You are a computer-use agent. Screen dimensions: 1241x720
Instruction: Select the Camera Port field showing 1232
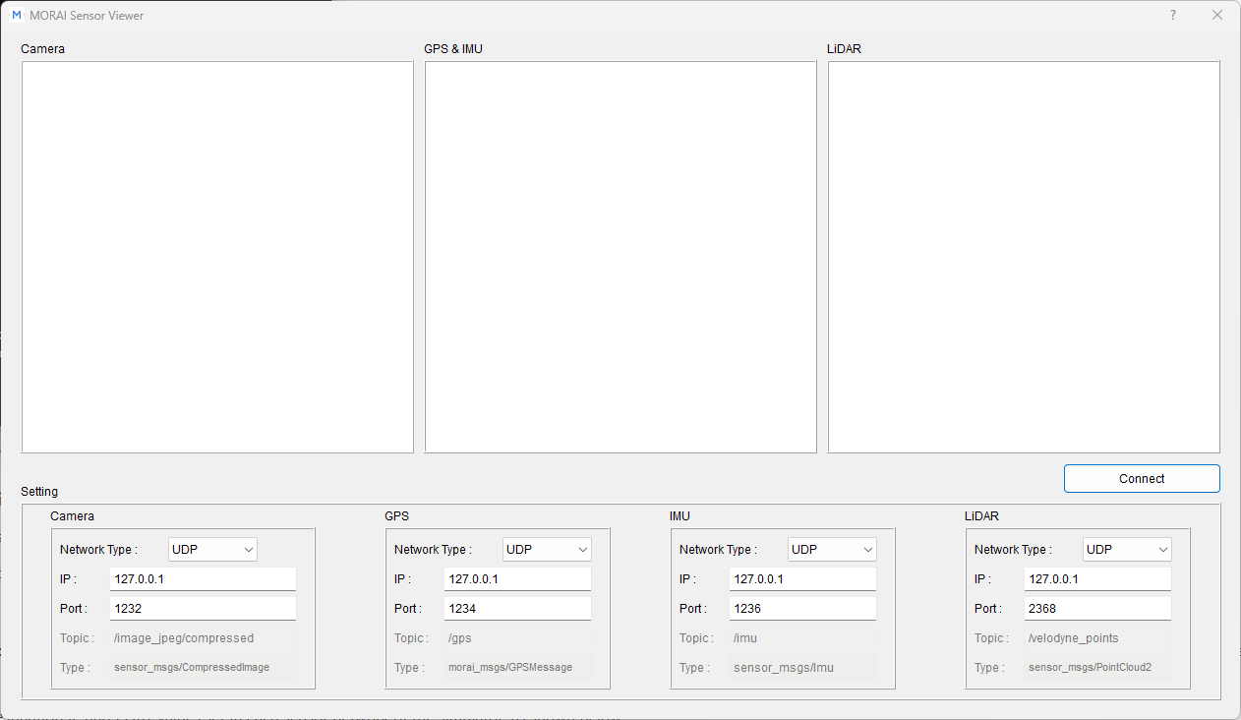pyautogui.click(x=203, y=609)
